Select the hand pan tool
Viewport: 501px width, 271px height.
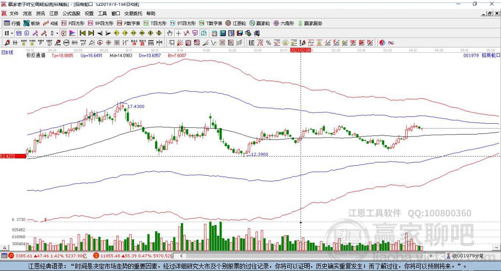[x=170, y=33]
